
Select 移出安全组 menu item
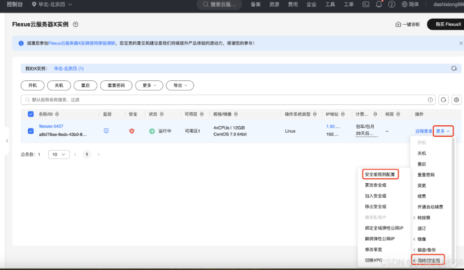tap(376, 206)
